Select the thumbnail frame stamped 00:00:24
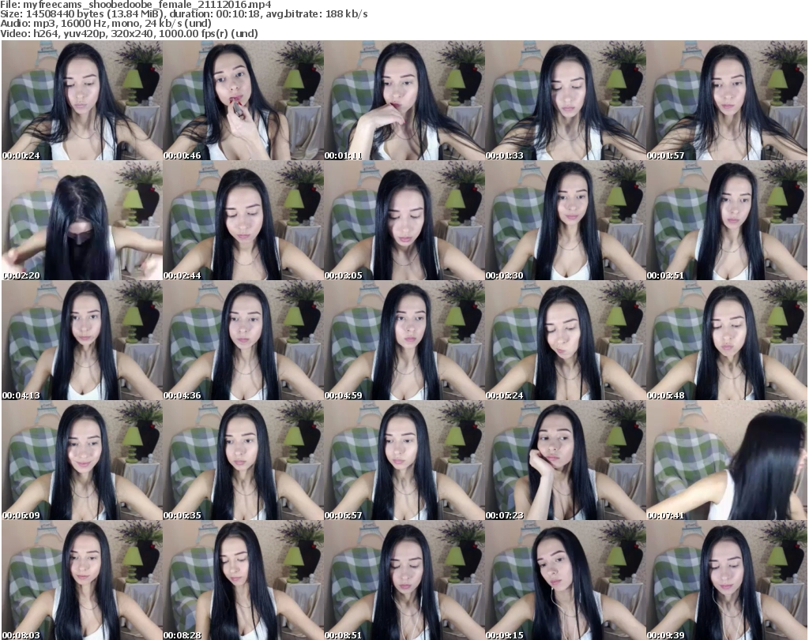Image resolution: width=809 pixels, height=640 pixels. click(82, 100)
